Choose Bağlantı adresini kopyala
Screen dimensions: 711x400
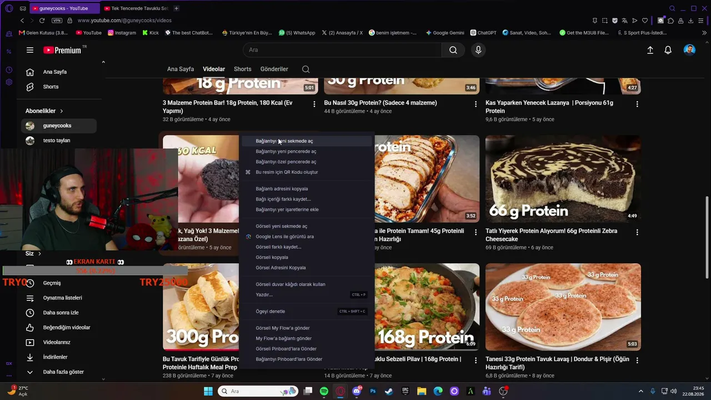[307, 189]
